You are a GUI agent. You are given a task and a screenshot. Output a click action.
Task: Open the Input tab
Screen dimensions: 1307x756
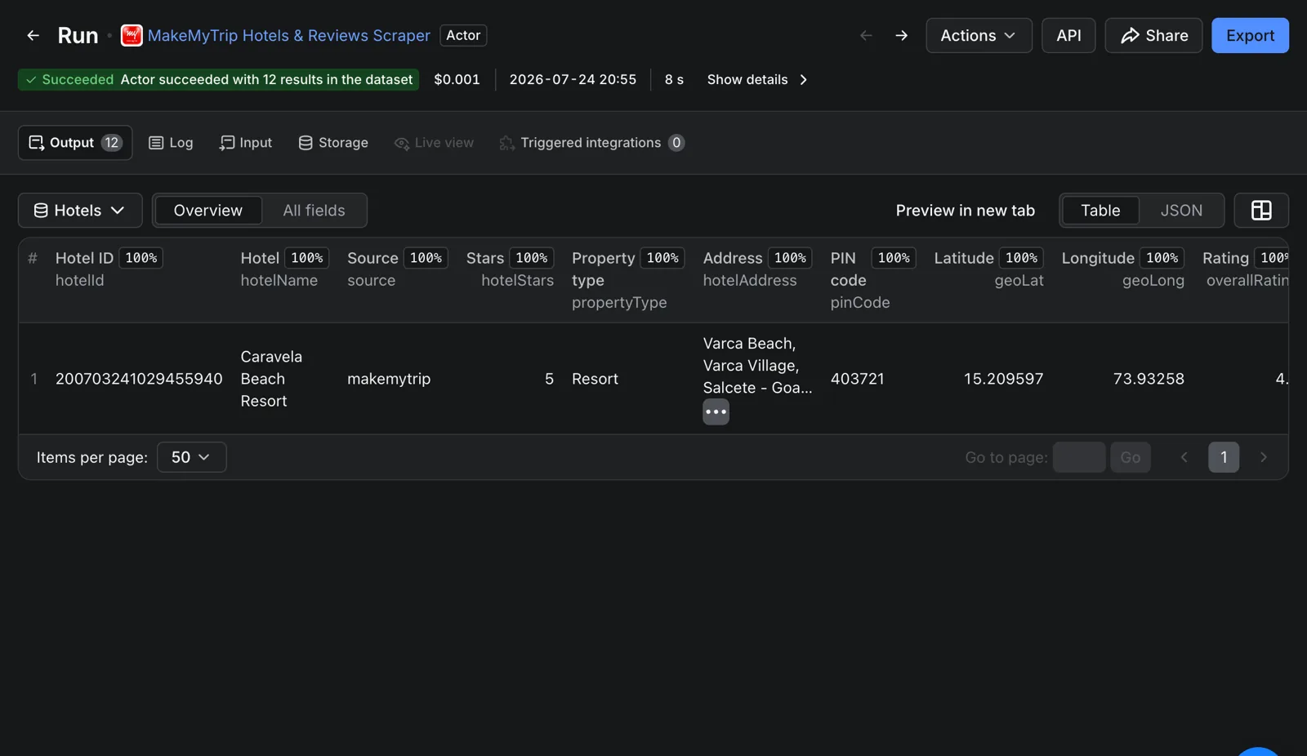[246, 143]
